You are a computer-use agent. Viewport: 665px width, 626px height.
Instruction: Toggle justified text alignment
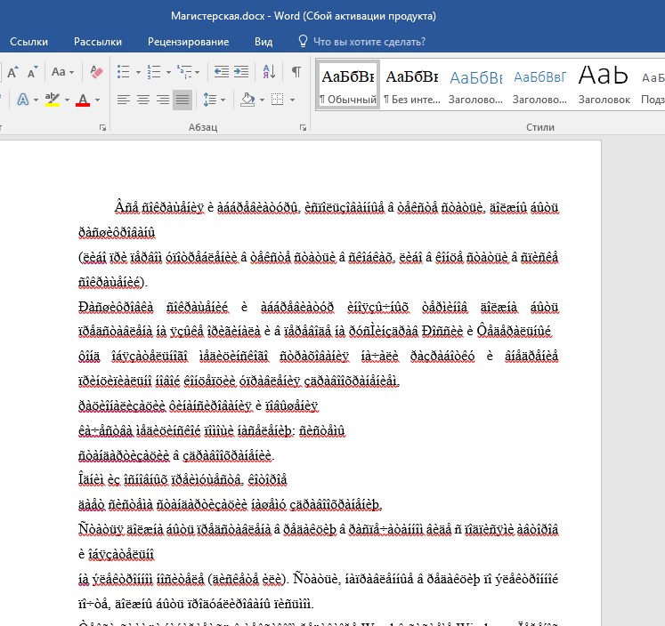point(182,99)
